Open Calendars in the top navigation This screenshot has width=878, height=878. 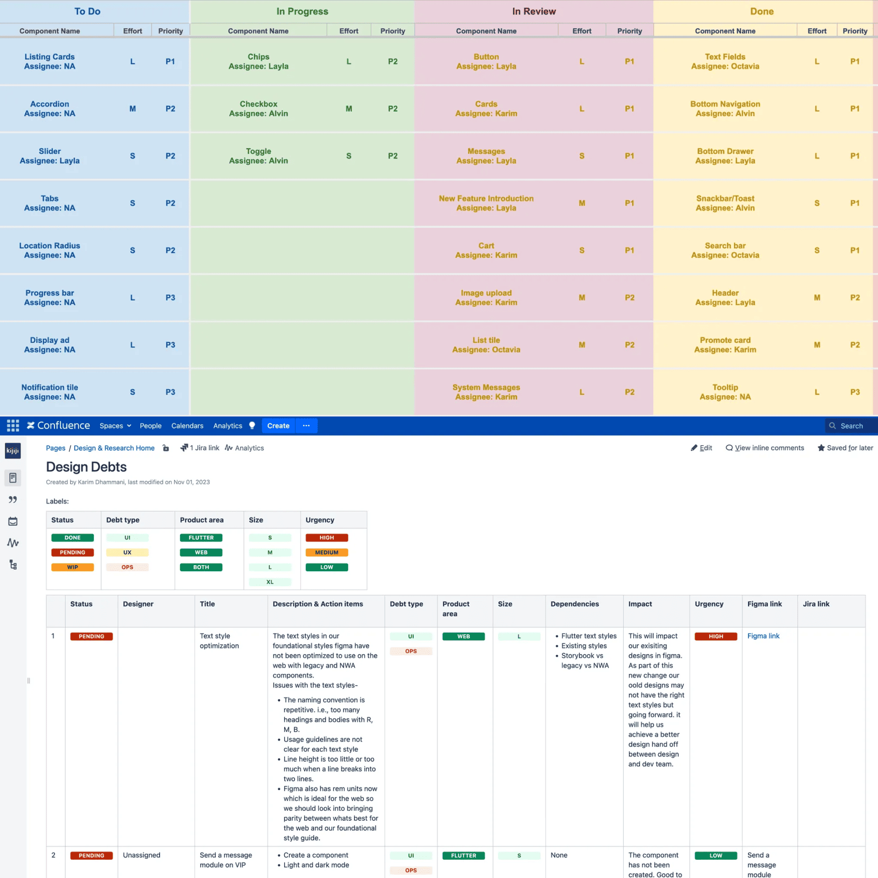(x=187, y=425)
